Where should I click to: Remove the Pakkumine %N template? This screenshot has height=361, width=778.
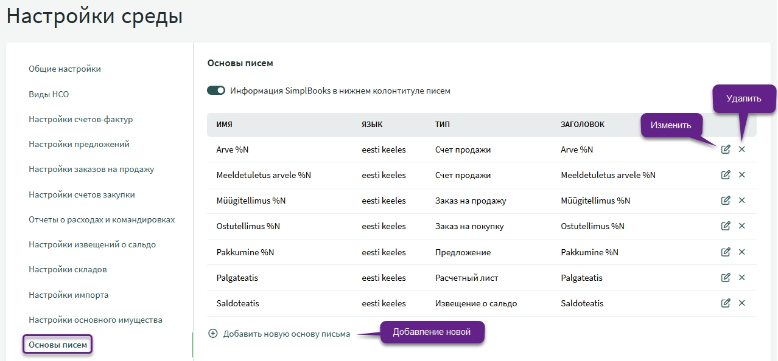point(741,252)
